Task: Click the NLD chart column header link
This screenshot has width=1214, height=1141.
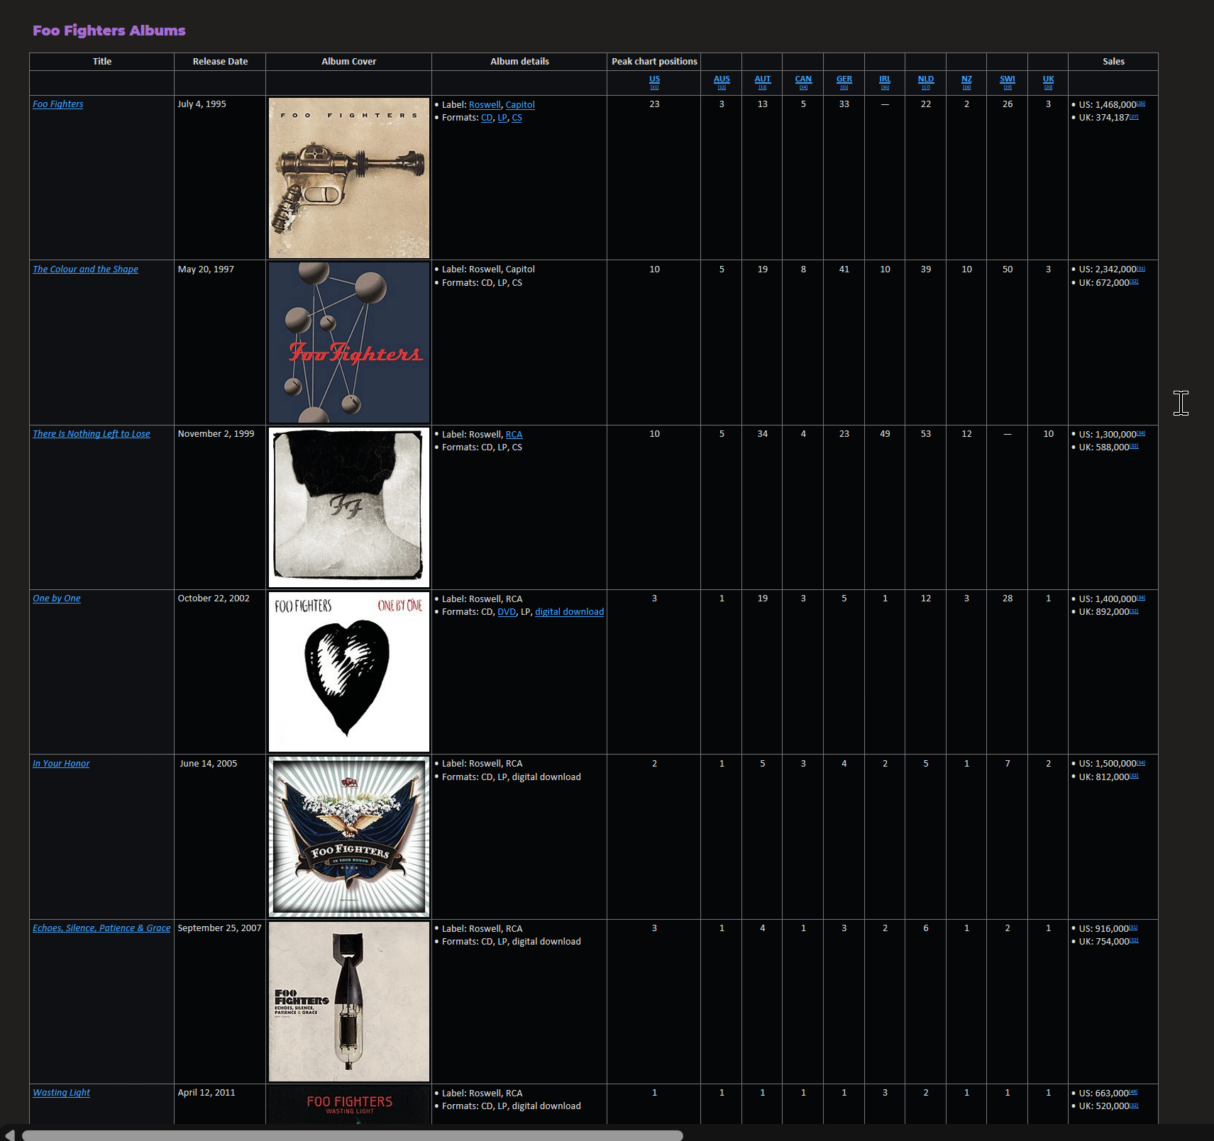Action: click(x=926, y=79)
